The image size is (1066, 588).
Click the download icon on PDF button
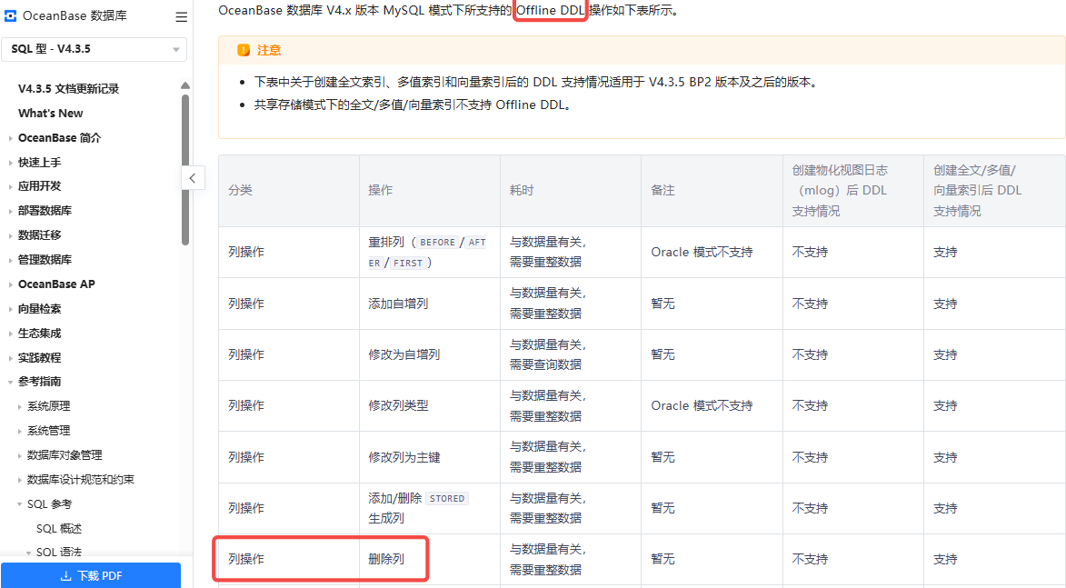[x=65, y=575]
